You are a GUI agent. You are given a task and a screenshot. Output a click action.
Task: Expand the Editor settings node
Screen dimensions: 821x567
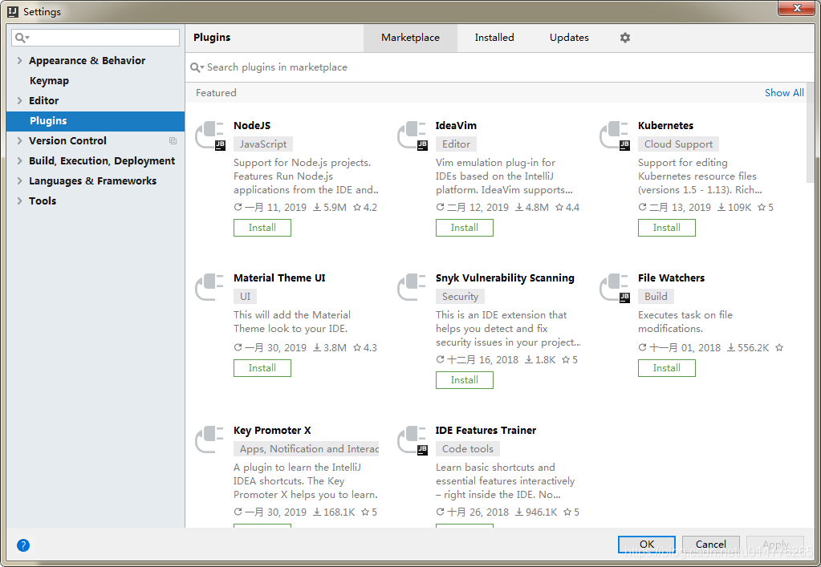pos(19,100)
